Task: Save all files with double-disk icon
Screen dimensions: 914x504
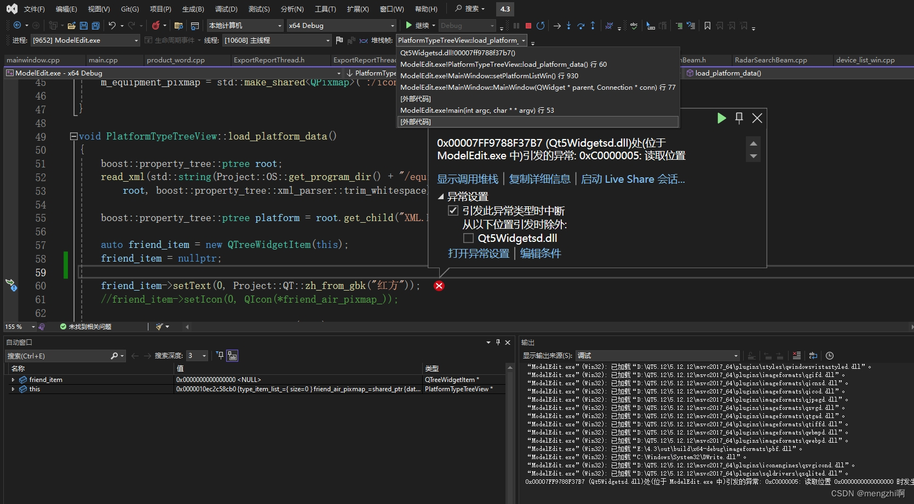Action: pos(96,25)
